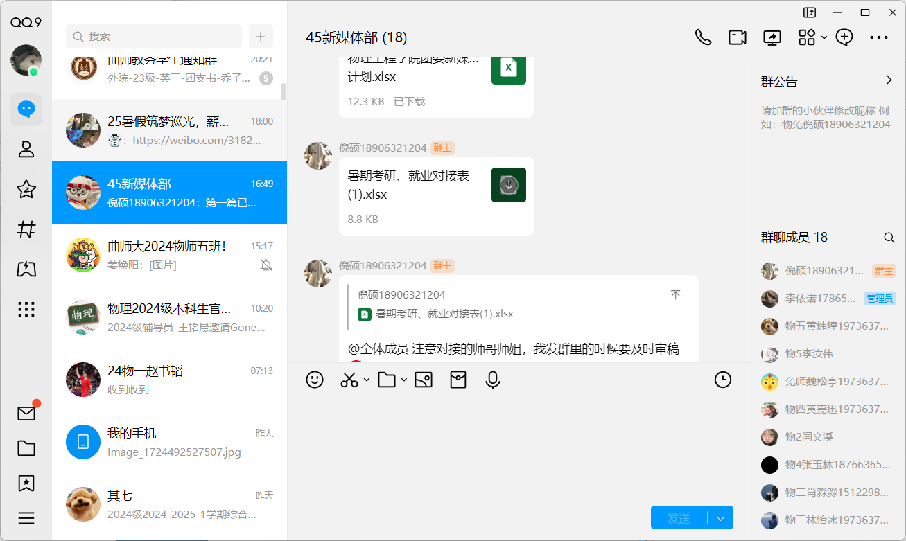Click the plus button beside search
The height and width of the screenshot is (541, 906).
(261, 37)
